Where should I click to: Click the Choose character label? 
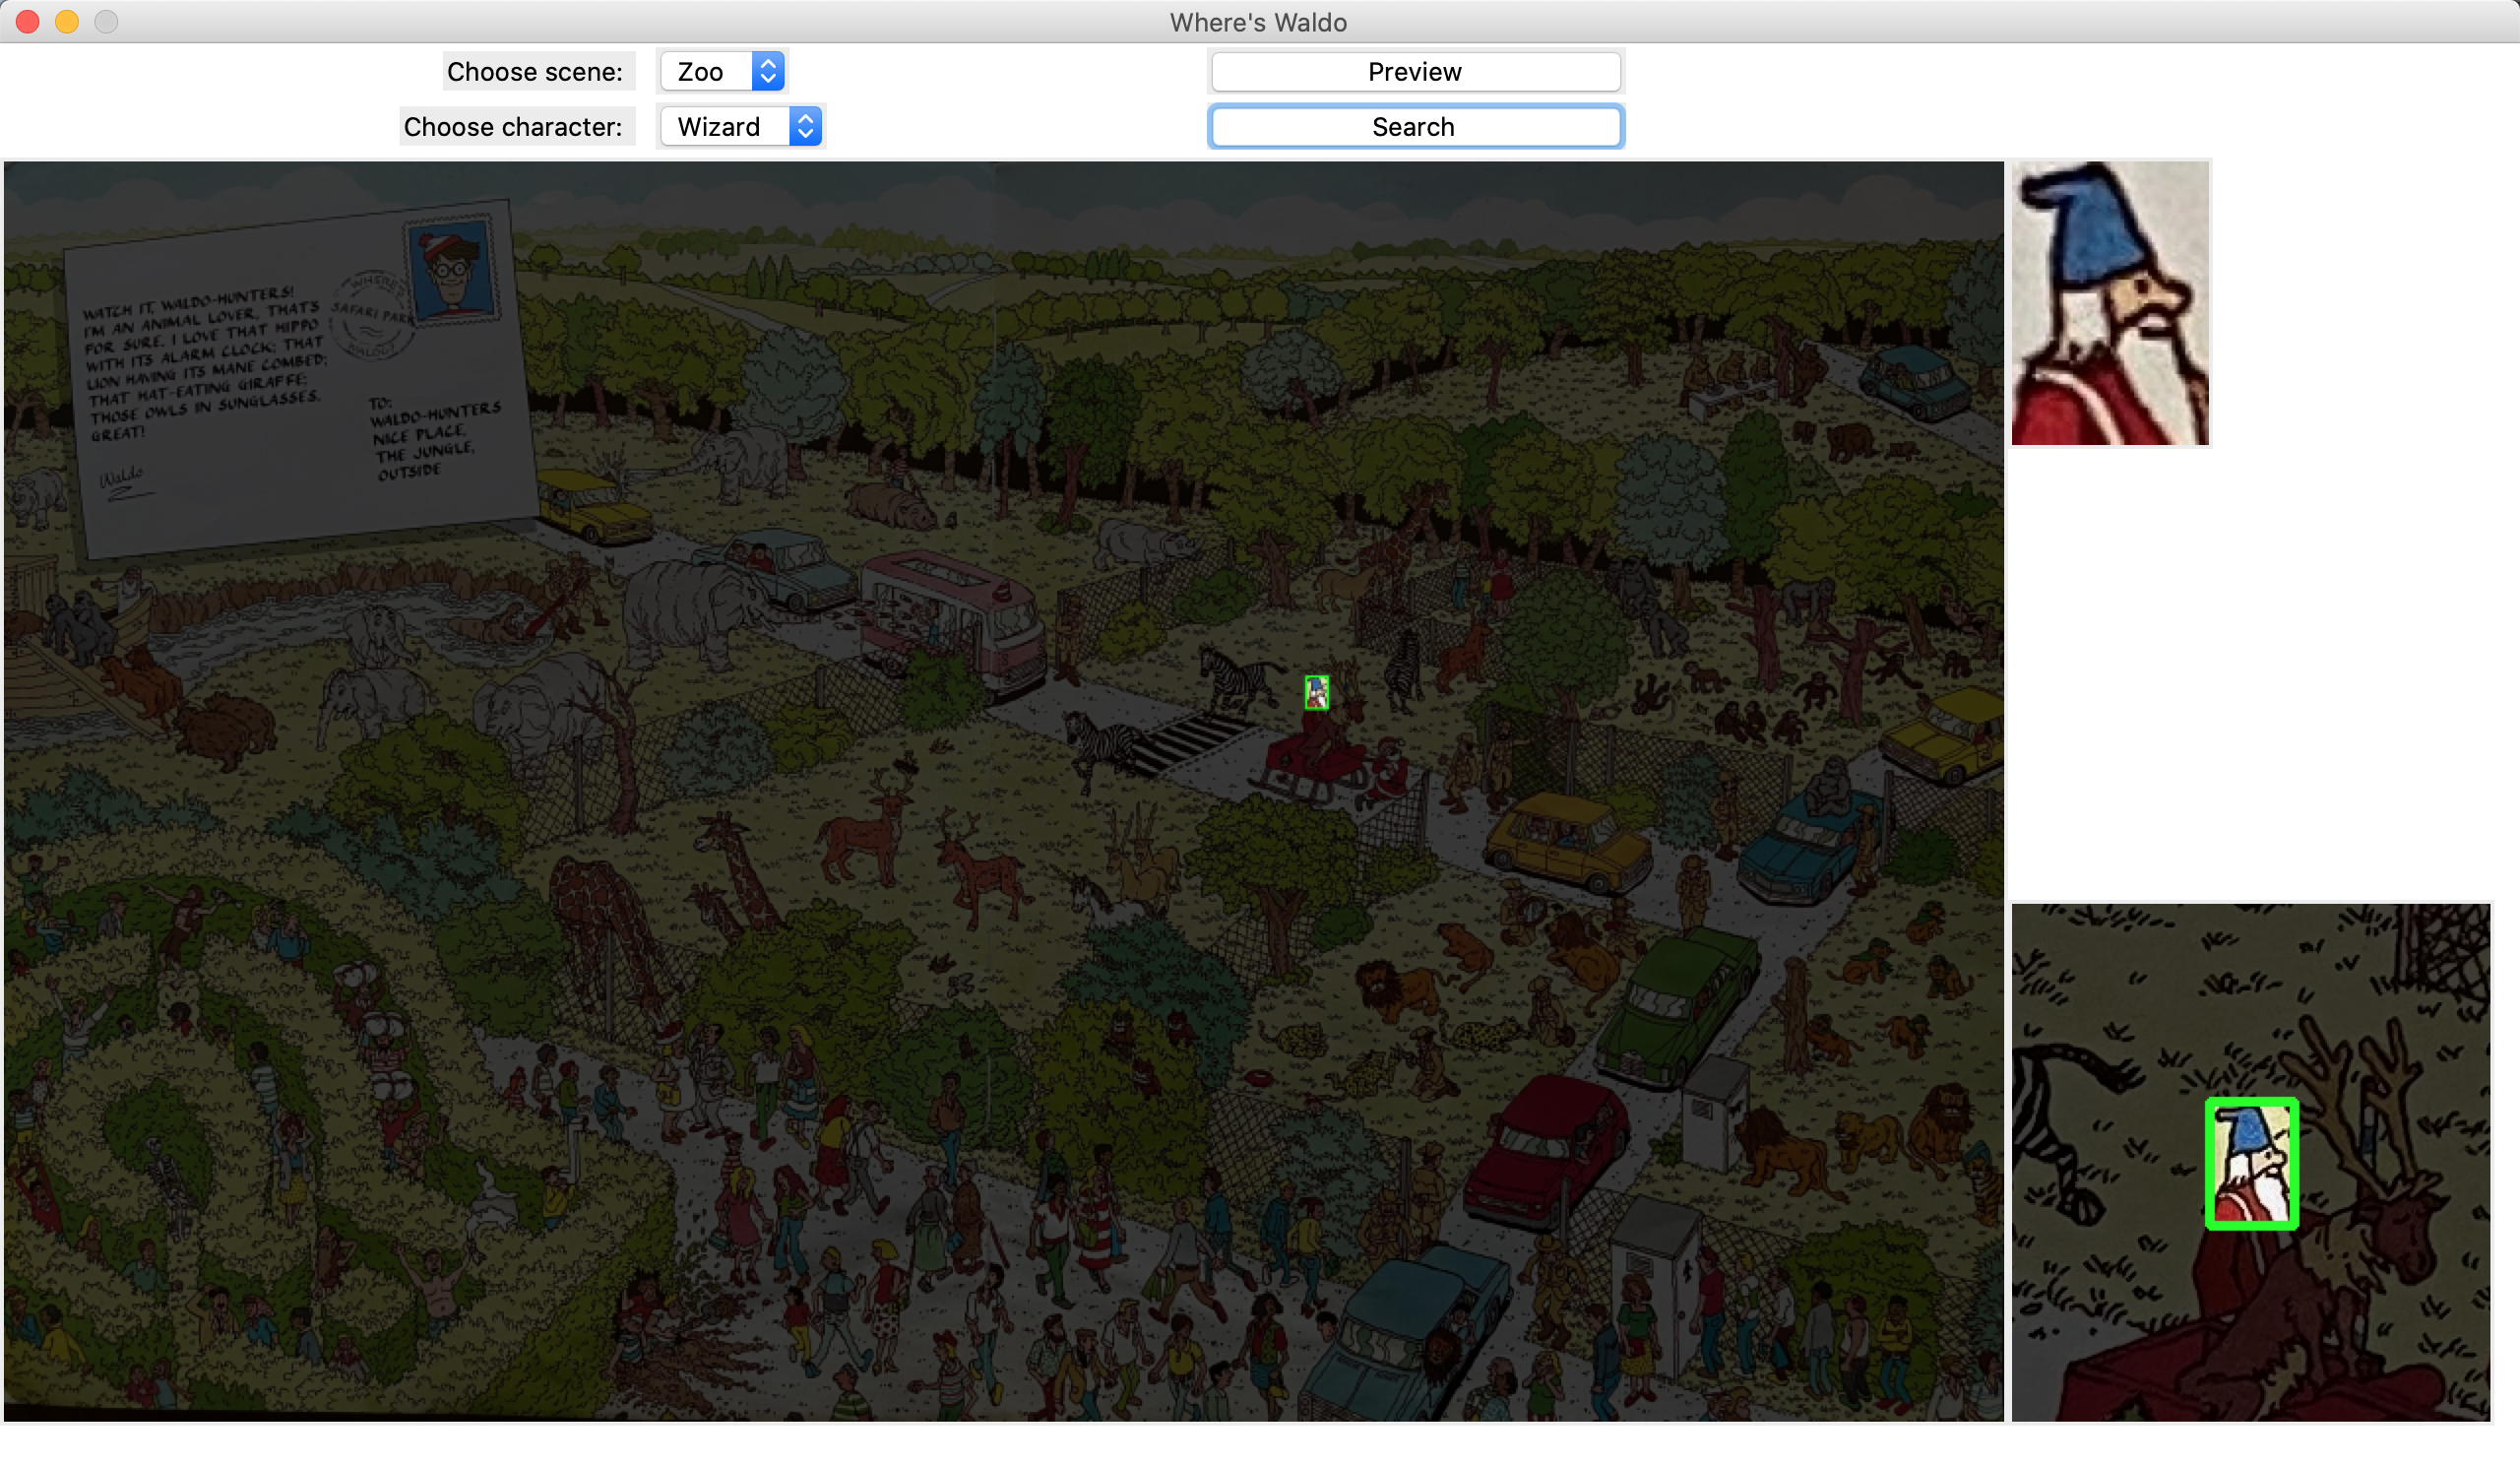(512, 127)
